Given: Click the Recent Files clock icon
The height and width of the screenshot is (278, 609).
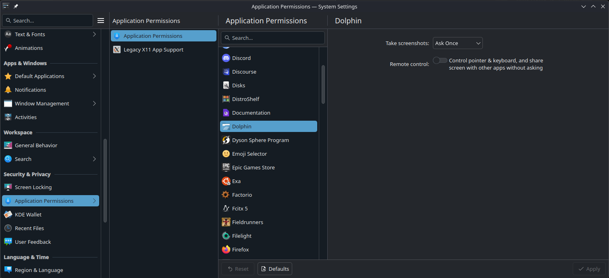Looking at the screenshot, I should [x=8, y=228].
